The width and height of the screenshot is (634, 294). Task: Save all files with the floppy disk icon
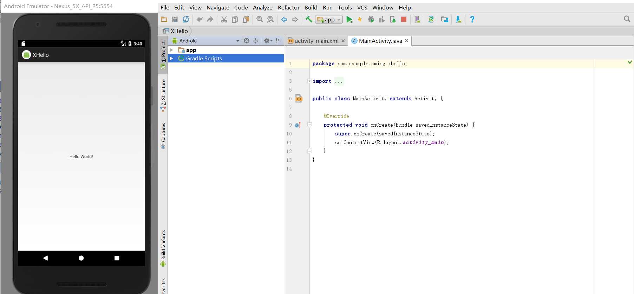click(175, 19)
